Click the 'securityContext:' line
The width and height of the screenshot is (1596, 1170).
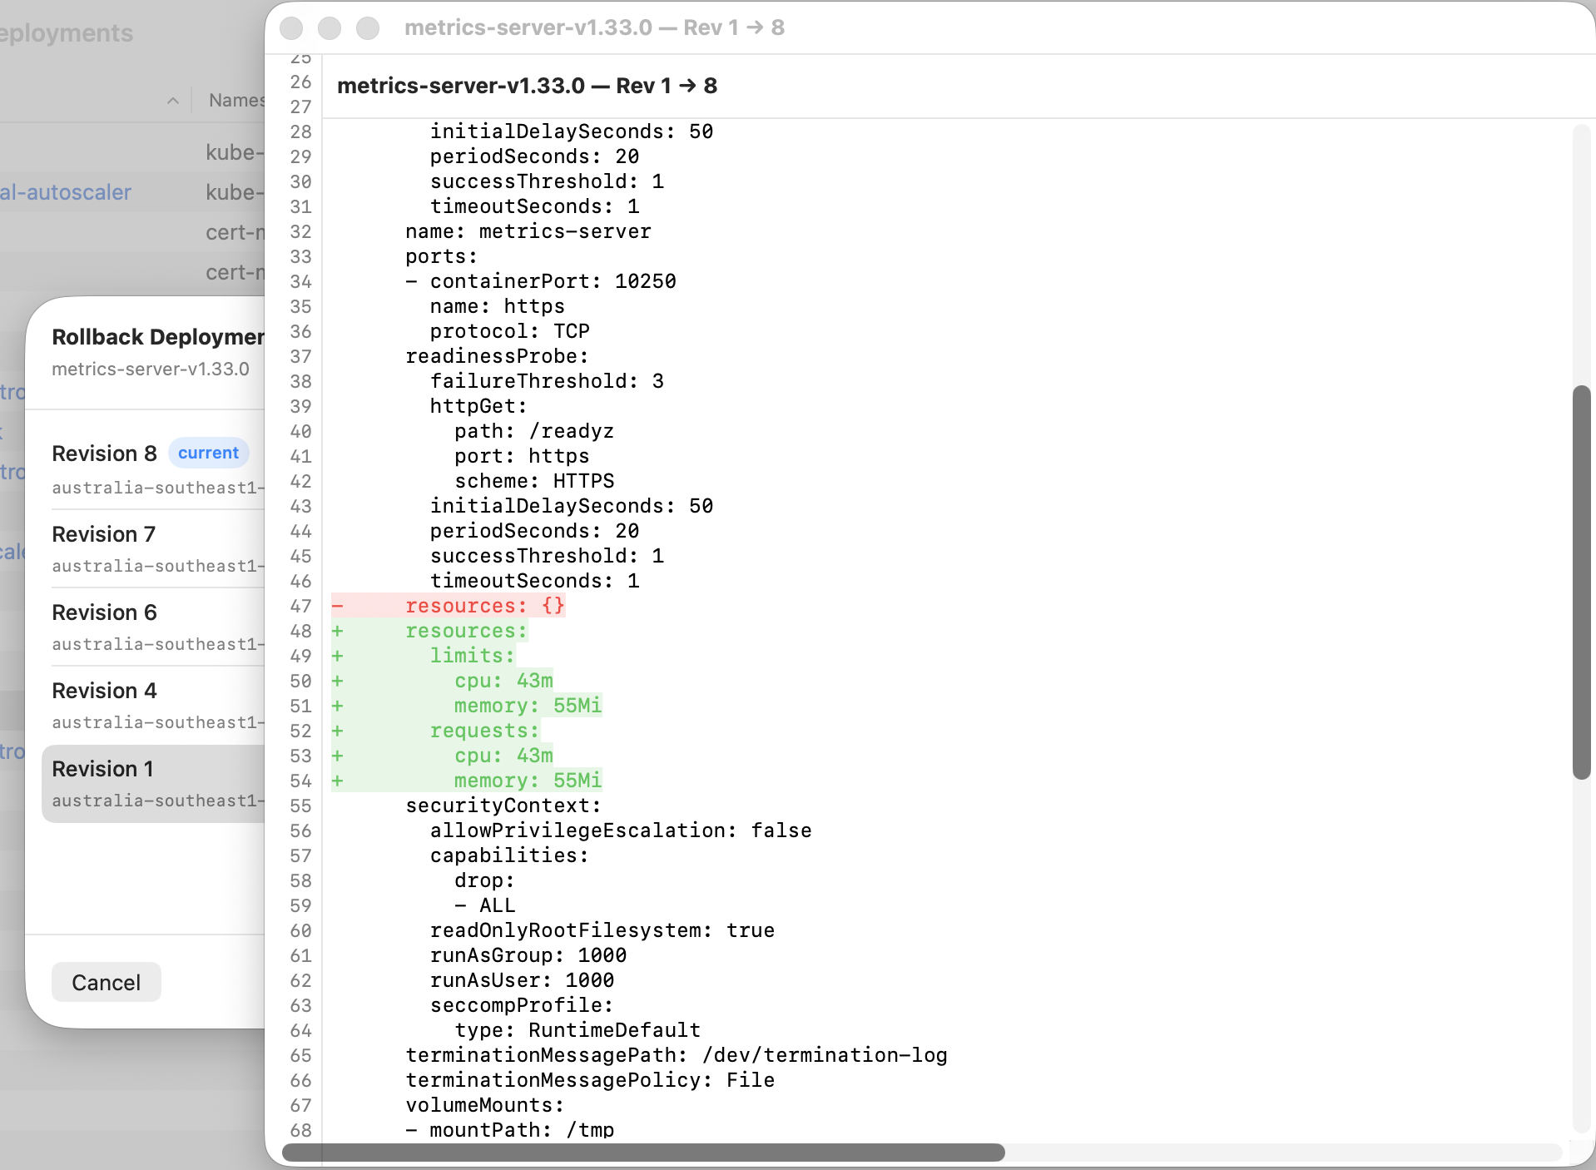[503, 806]
